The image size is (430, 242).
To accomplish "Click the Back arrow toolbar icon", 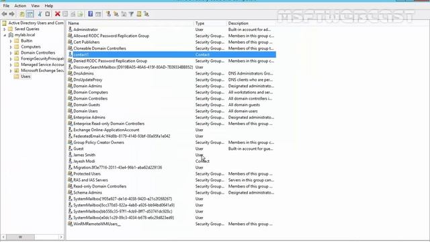I will (x=5, y=14).
